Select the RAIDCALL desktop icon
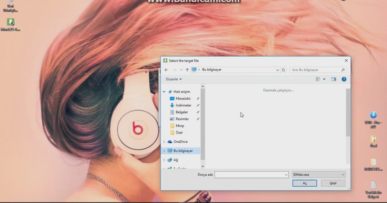 (x=373, y=164)
